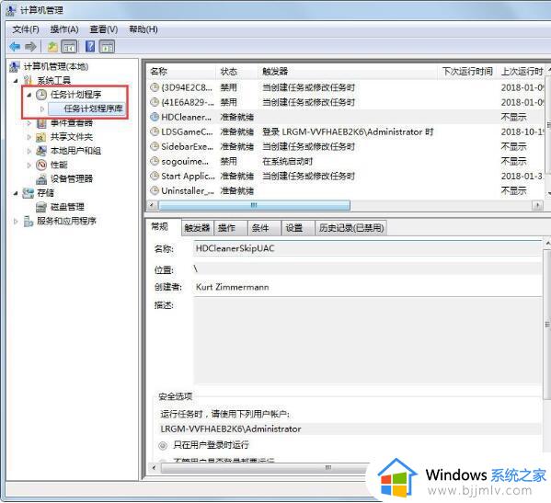The height and width of the screenshot is (503, 551).
Task: Click the 计算机管理 title bar app icon
Action: coord(11,10)
